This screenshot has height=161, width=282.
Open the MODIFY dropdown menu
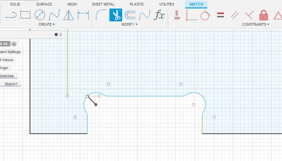pos(129,24)
